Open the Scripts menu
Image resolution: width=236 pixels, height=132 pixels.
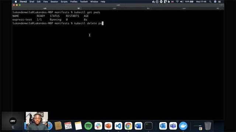(x=64, y=1)
